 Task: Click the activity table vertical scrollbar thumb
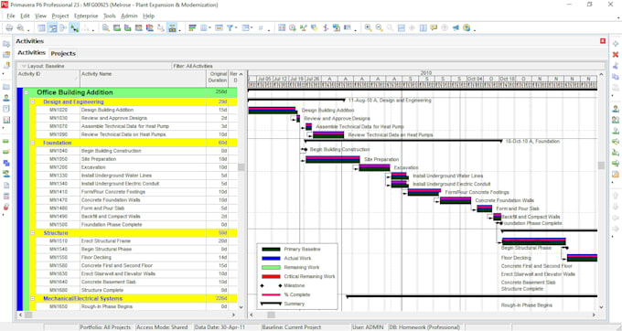point(241,167)
